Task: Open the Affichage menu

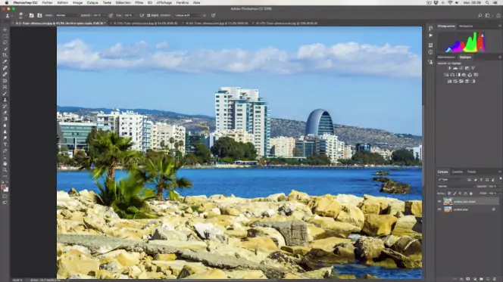Action: 164,2
